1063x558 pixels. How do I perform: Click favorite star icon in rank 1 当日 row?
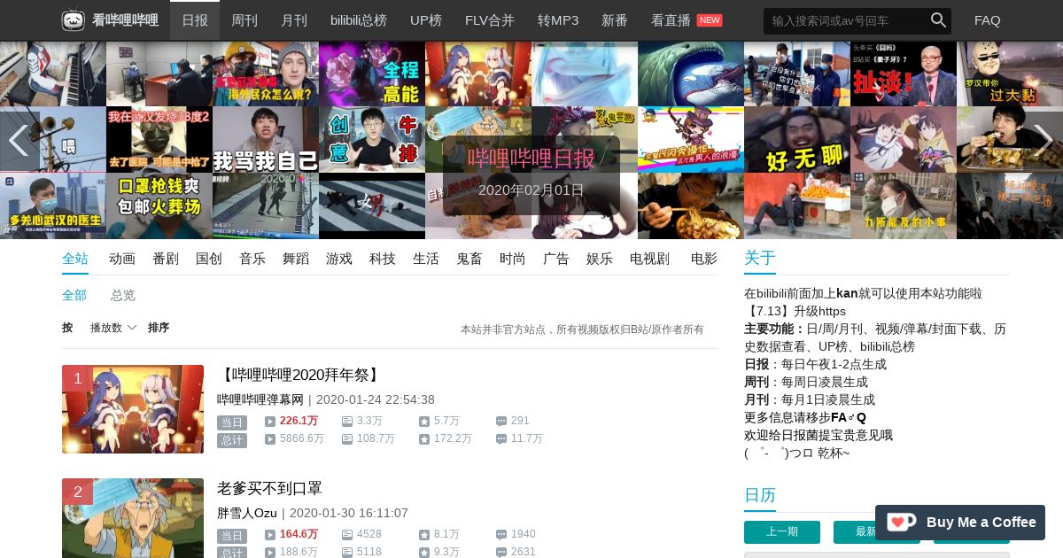[x=424, y=422]
